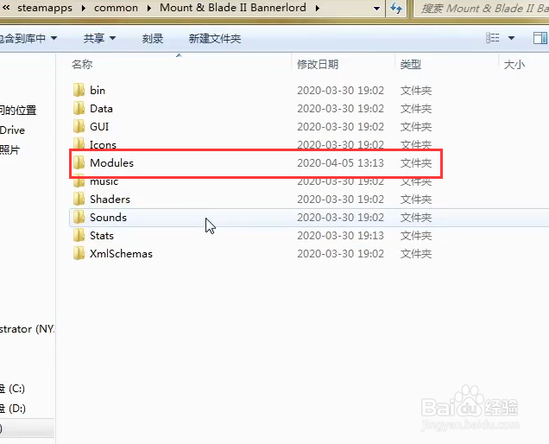Viewport: 549px width, 444px height.
Task: Click the 新建文件夹 button
Action: tap(215, 39)
